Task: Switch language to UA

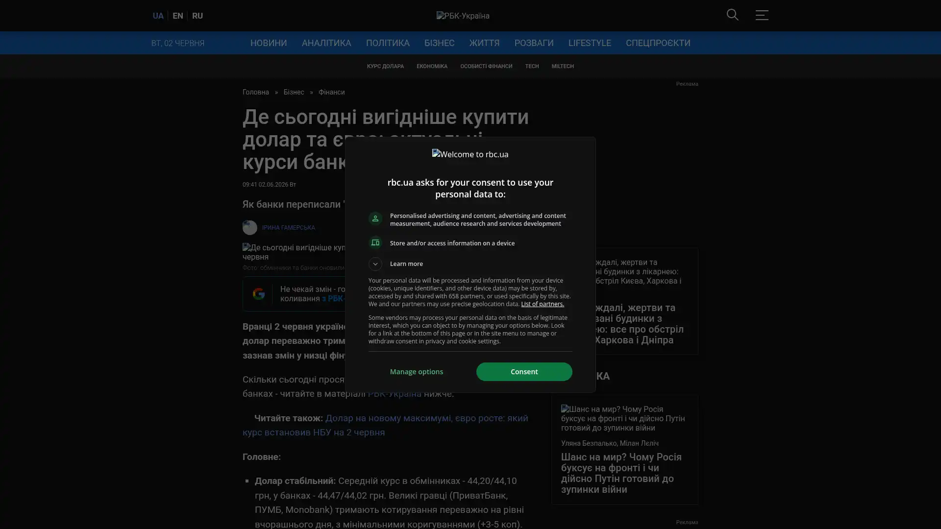Action: click(158, 16)
